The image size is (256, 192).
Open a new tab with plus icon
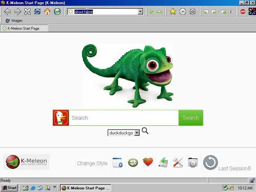click(223, 12)
